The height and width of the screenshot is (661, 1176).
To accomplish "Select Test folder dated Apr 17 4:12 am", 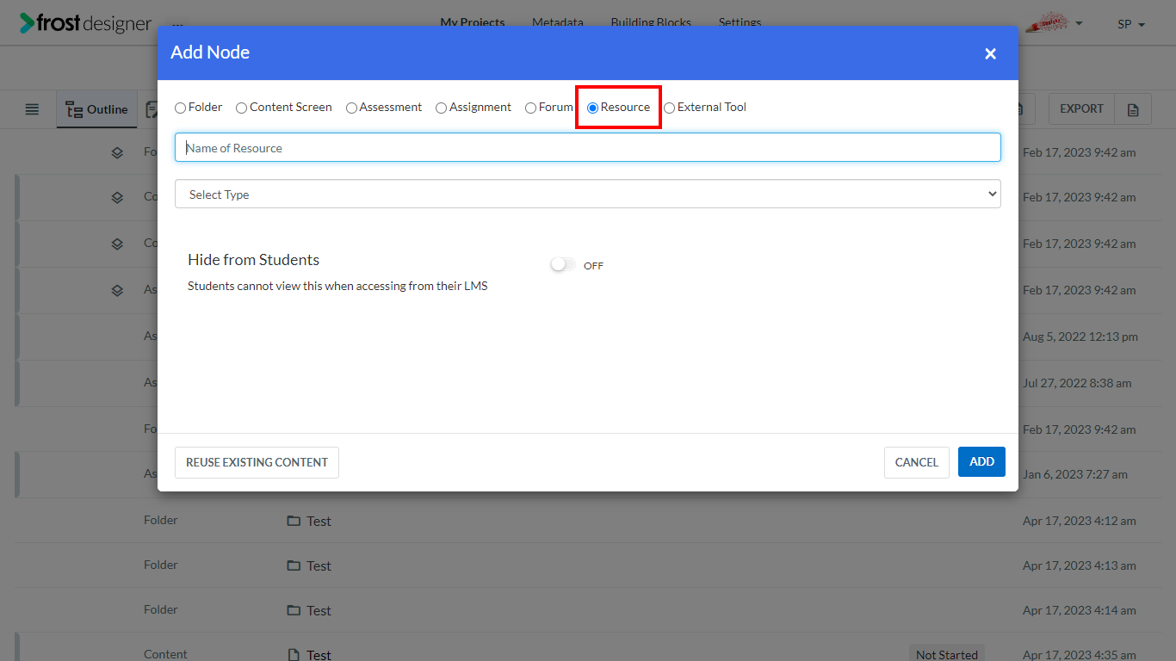I will coord(319,521).
